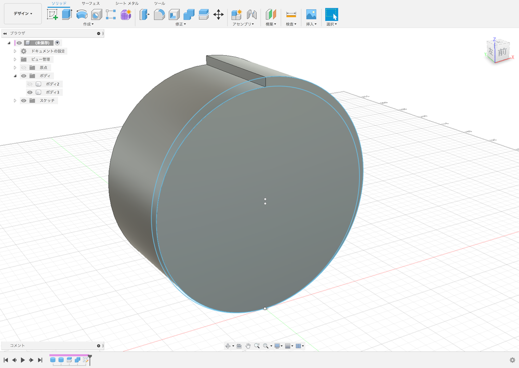Select the Offset Plane construct tool

click(271, 15)
